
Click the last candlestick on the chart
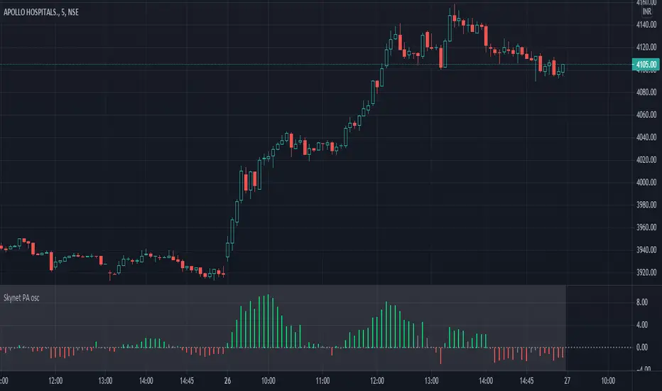(562, 70)
